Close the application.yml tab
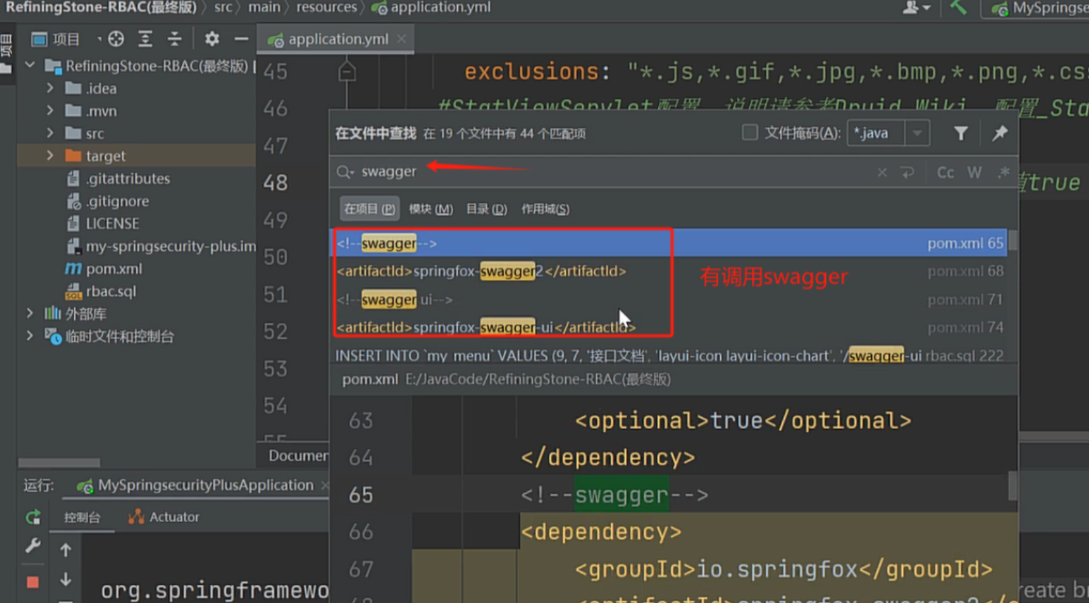Image resolution: width=1089 pixels, height=603 pixels. (x=402, y=39)
